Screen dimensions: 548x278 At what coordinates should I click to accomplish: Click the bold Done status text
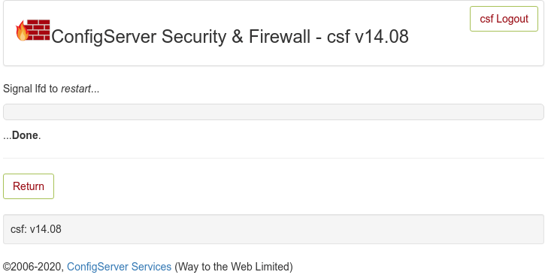pyautogui.click(x=25, y=135)
